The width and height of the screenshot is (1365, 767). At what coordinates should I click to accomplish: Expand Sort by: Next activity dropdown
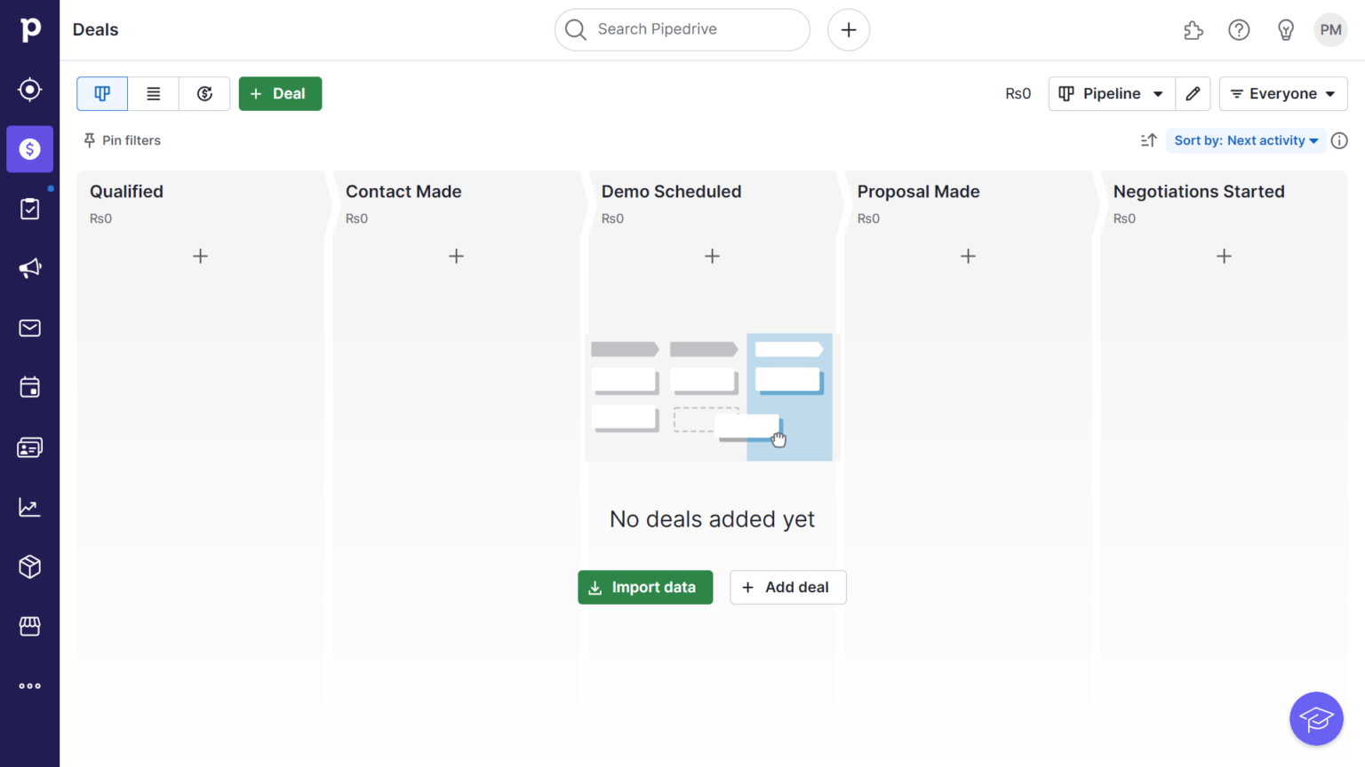pos(1245,140)
